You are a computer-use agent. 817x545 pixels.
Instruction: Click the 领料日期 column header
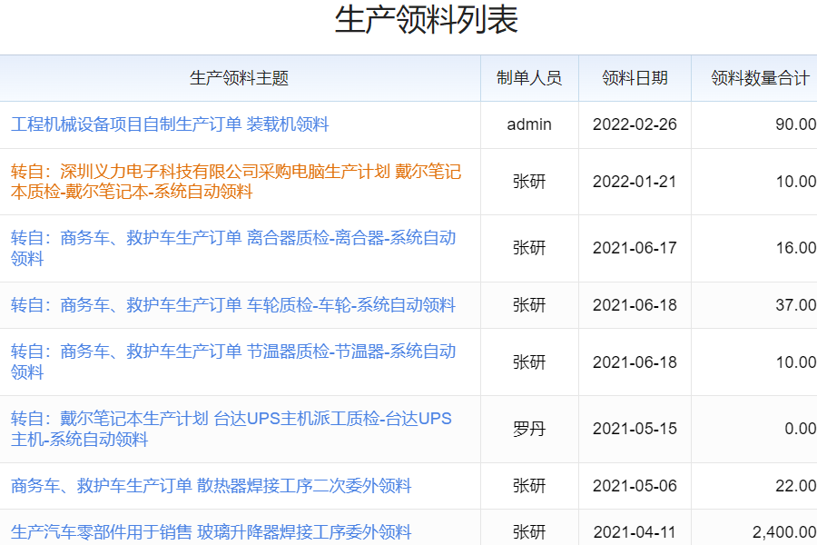[635, 78]
